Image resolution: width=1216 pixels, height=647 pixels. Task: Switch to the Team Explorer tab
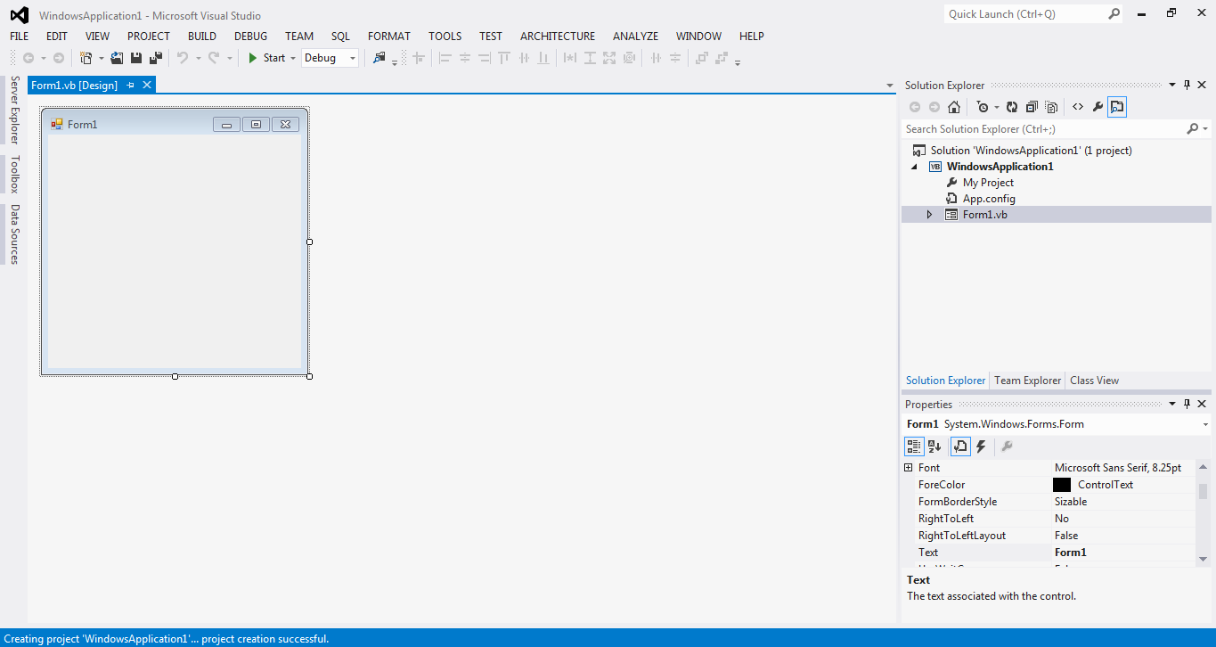pyautogui.click(x=1028, y=380)
